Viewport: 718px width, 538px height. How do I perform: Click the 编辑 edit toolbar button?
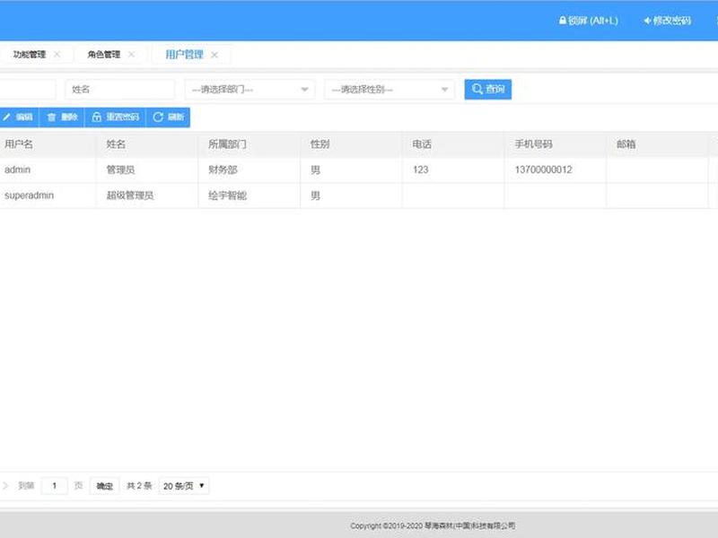(18, 117)
